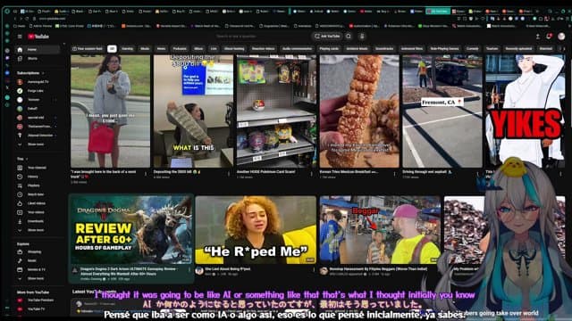Open the Fremont, CA Short
572x321 pixels.
coord(442,111)
